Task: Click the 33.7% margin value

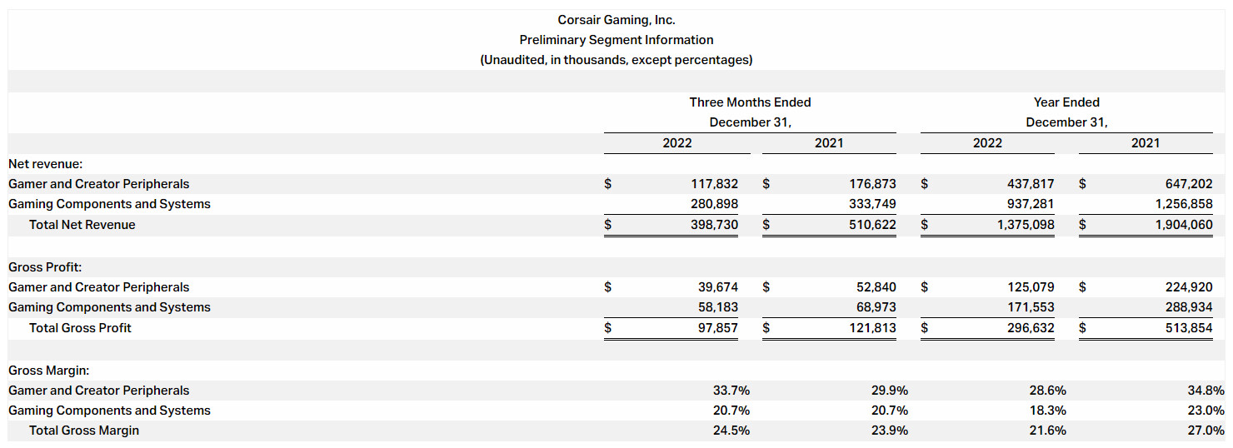Action: point(732,391)
